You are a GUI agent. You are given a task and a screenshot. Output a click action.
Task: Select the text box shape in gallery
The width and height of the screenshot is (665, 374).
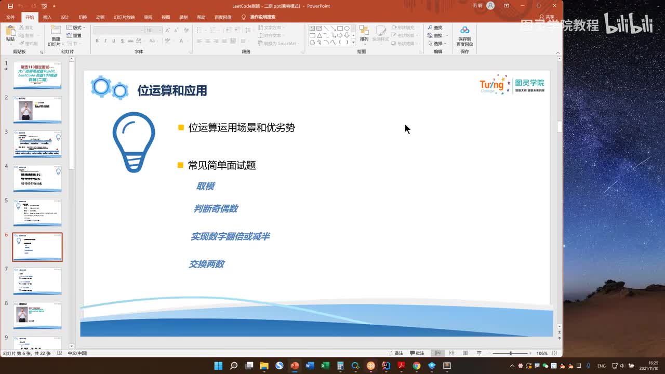tap(312, 29)
